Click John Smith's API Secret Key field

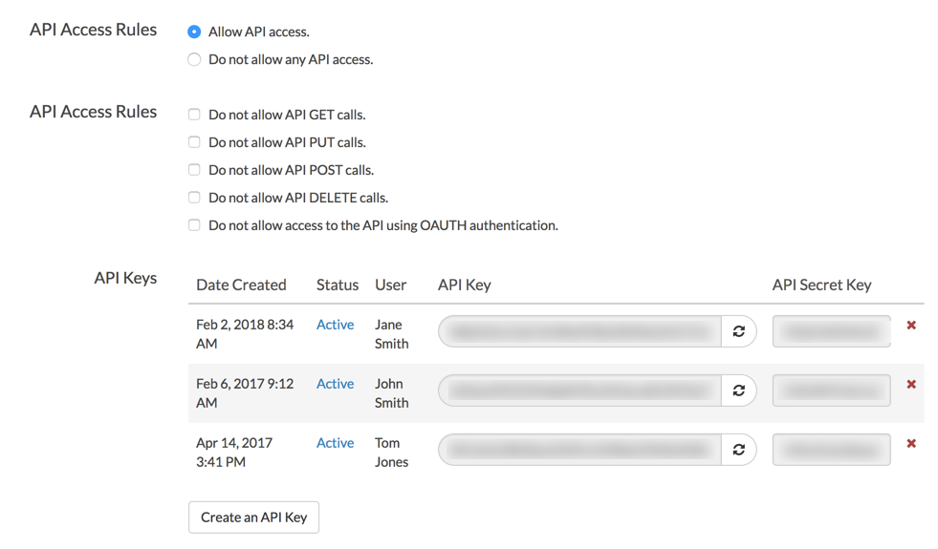831,391
